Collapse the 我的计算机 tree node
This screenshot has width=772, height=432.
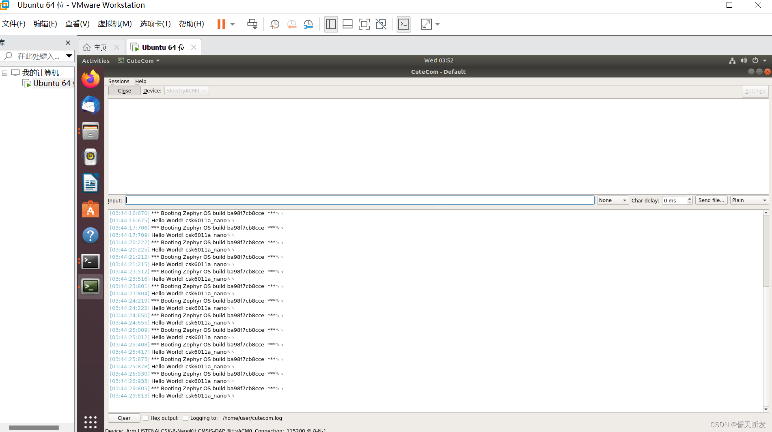point(5,73)
